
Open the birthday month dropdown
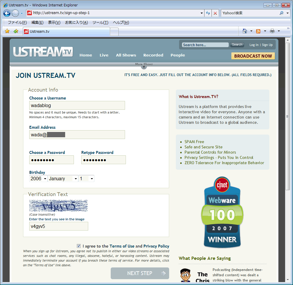coord(63,178)
